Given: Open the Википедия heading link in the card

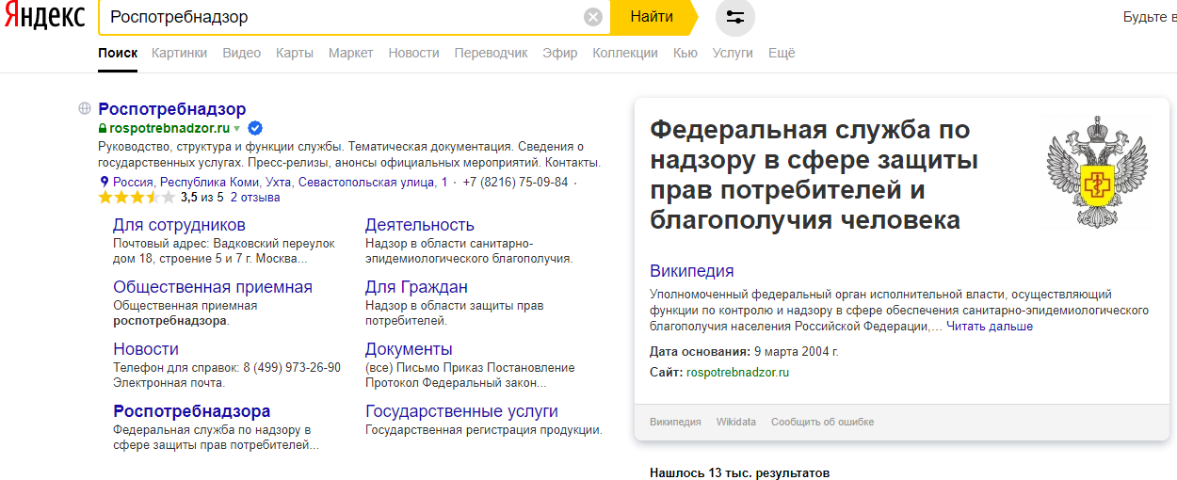Looking at the screenshot, I should (x=692, y=271).
